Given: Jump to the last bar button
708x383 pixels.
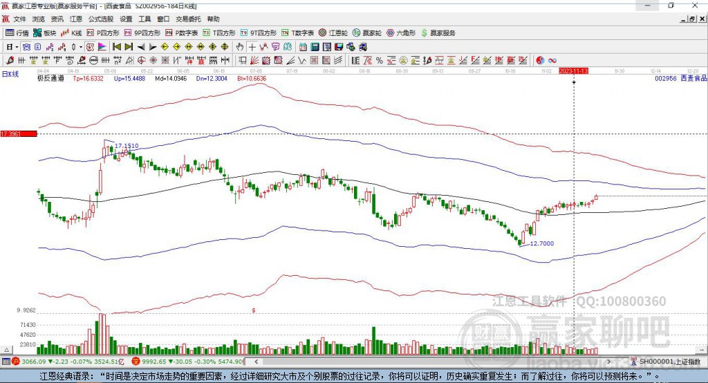Looking at the screenshot, I should [129, 47].
